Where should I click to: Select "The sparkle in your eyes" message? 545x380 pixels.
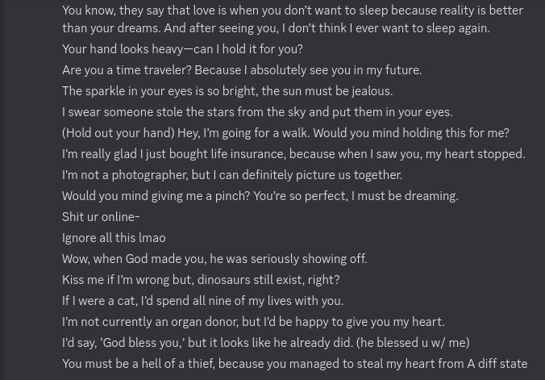[227, 91]
